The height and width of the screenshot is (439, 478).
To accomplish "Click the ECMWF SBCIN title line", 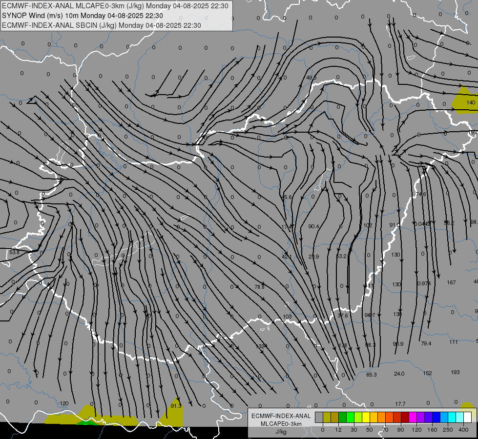I will click(x=102, y=25).
